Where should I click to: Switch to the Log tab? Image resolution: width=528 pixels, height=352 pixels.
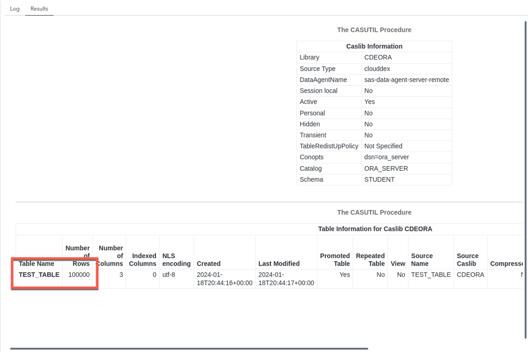pos(15,9)
